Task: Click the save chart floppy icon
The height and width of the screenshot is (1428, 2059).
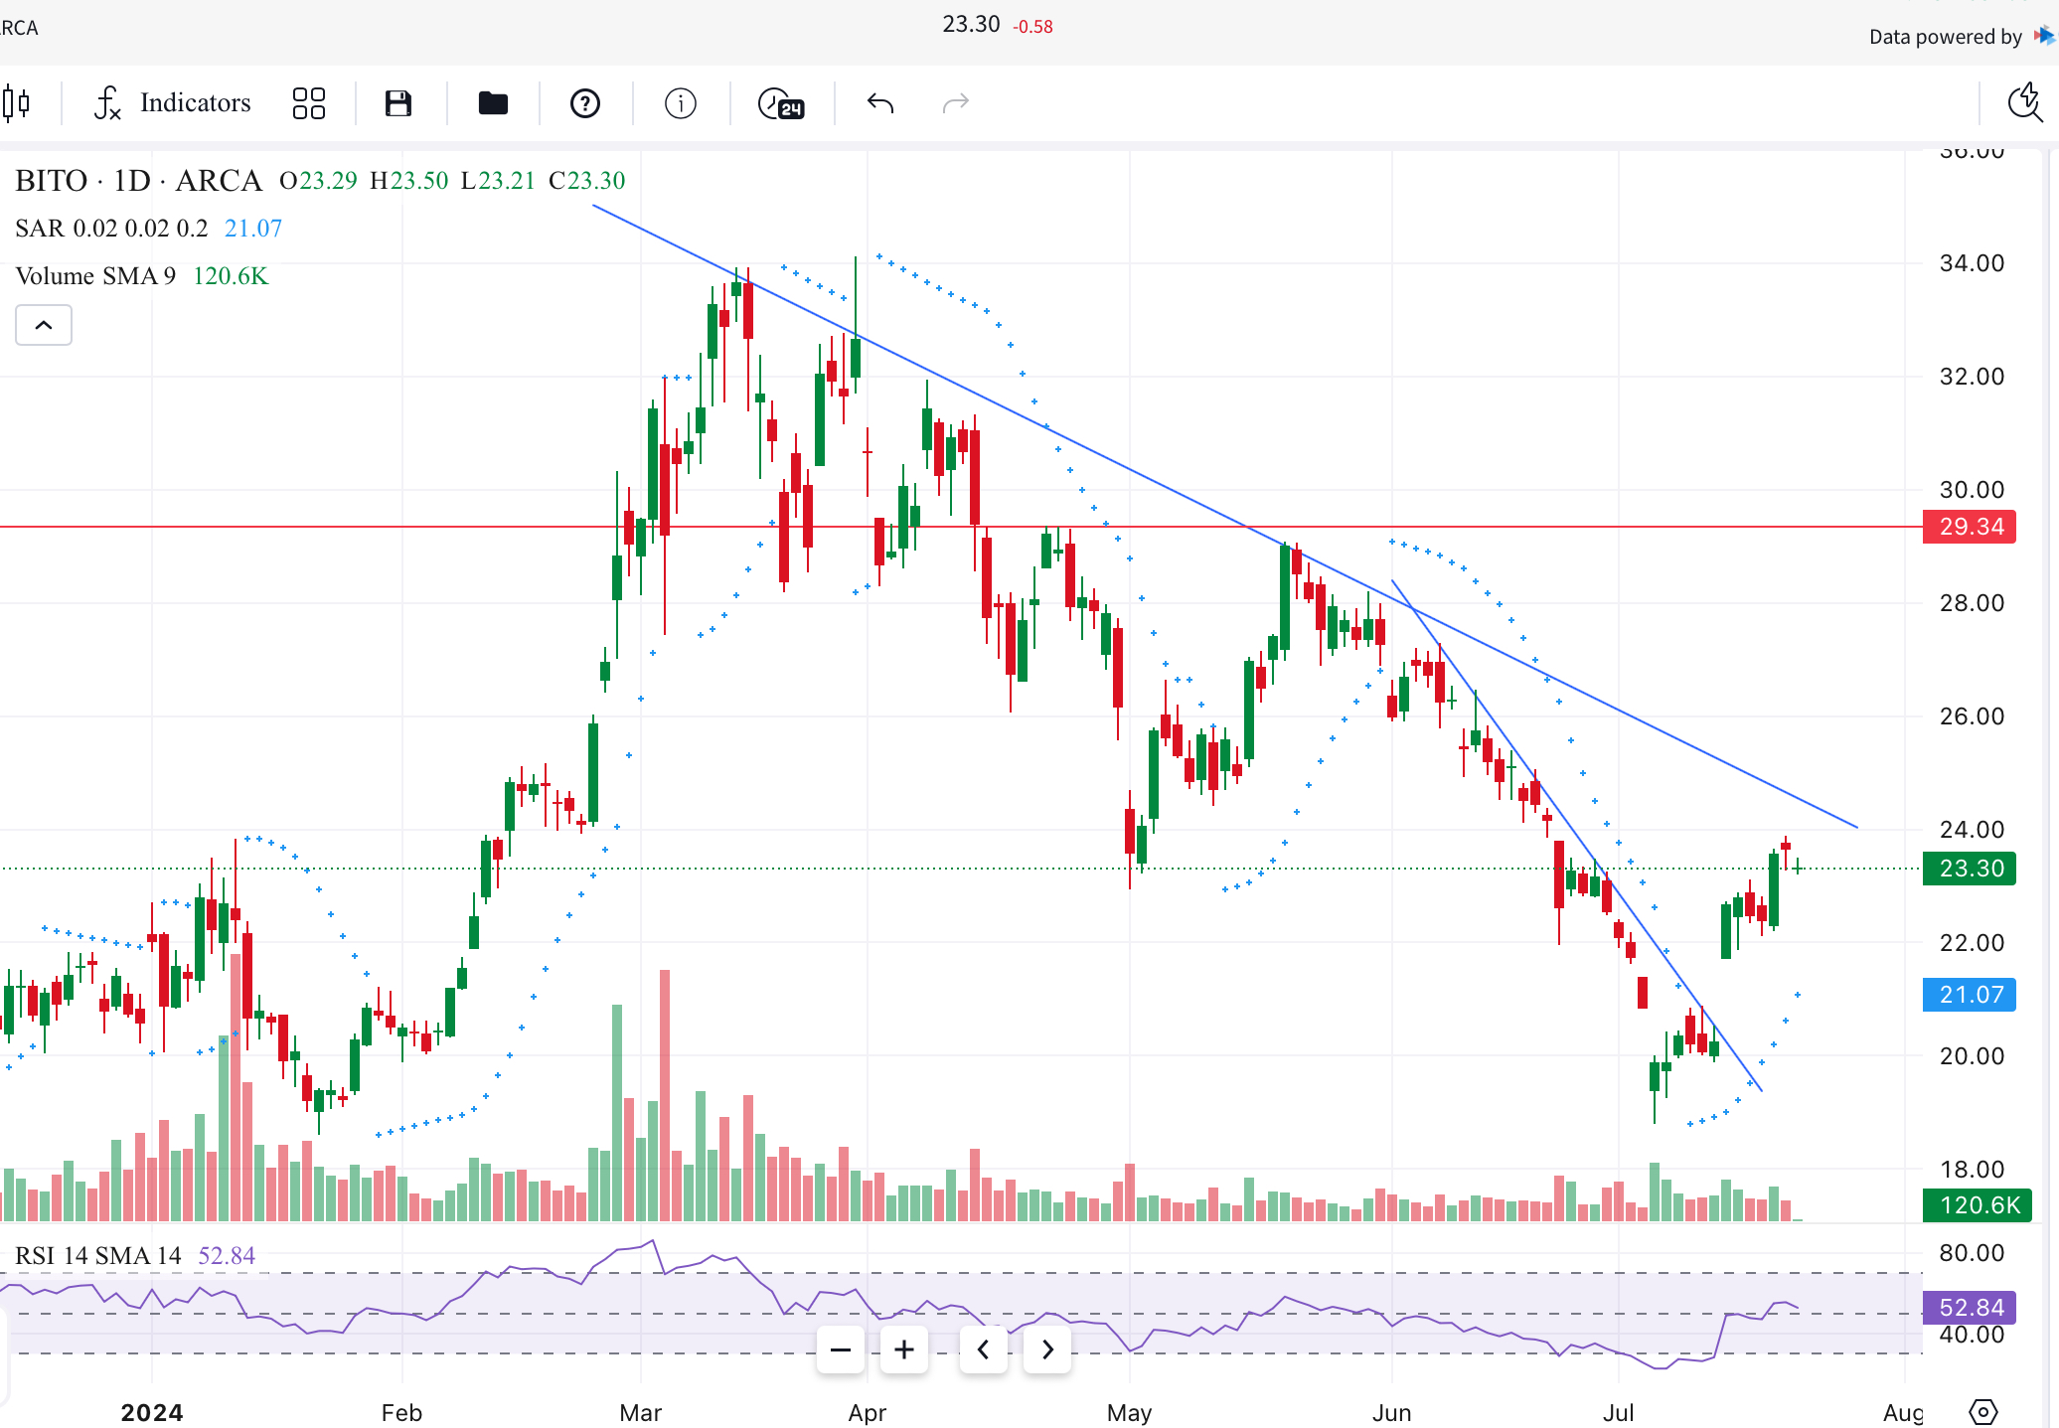Action: (x=398, y=103)
